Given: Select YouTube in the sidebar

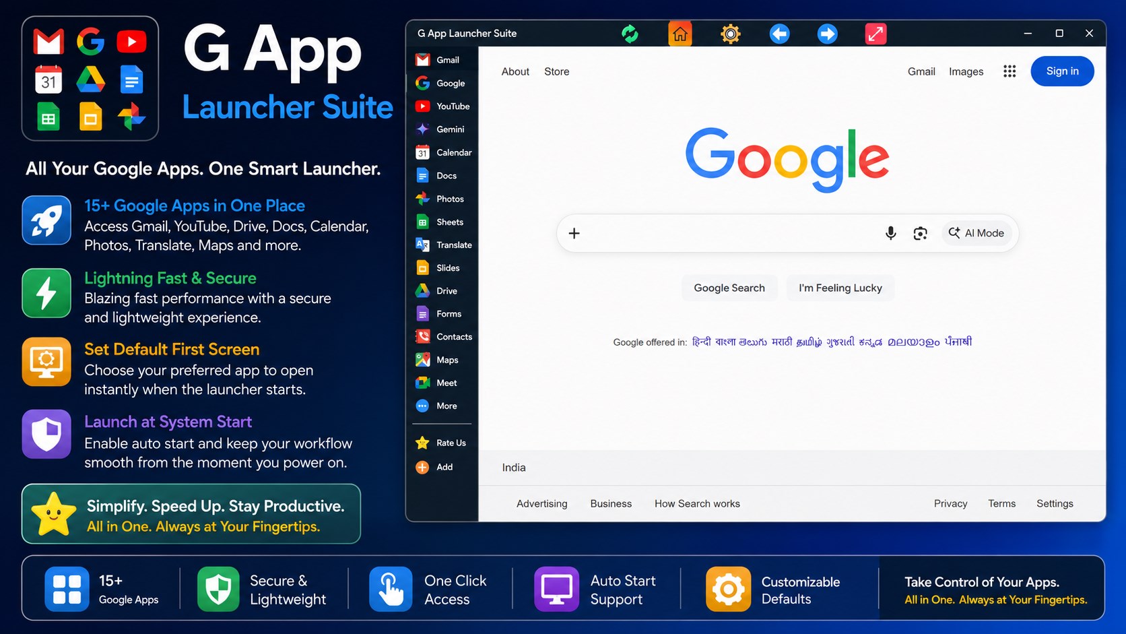Looking at the screenshot, I should [x=442, y=106].
